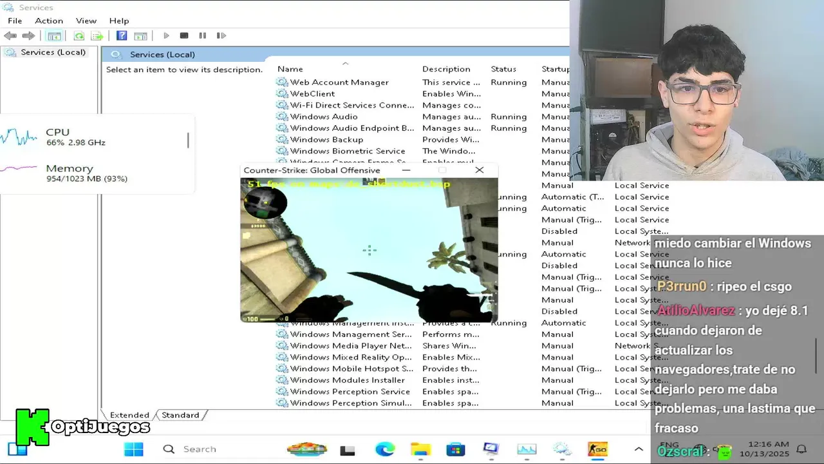The image size is (824, 464).
Task: Switch to Services app on taskbar
Action: (562, 449)
